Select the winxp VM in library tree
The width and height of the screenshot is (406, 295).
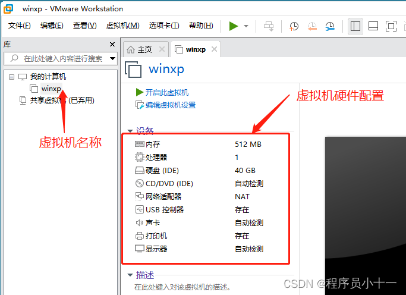pyautogui.click(x=51, y=89)
